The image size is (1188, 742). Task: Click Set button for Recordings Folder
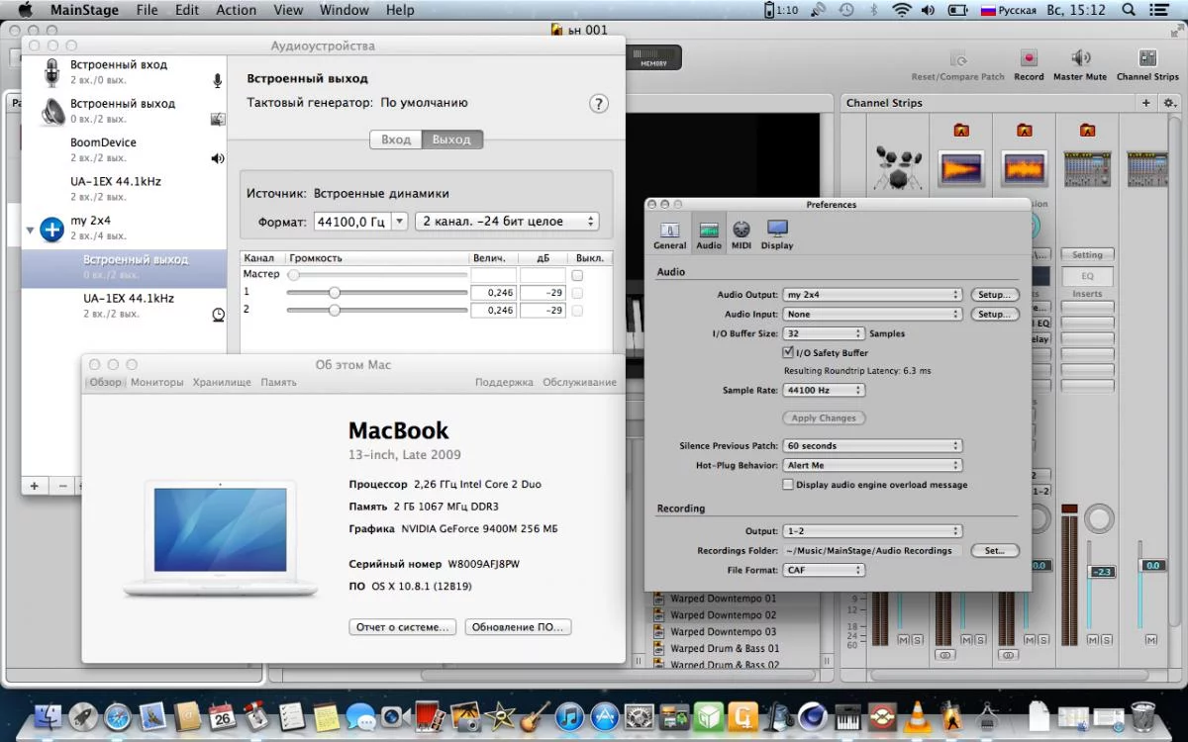[994, 550]
